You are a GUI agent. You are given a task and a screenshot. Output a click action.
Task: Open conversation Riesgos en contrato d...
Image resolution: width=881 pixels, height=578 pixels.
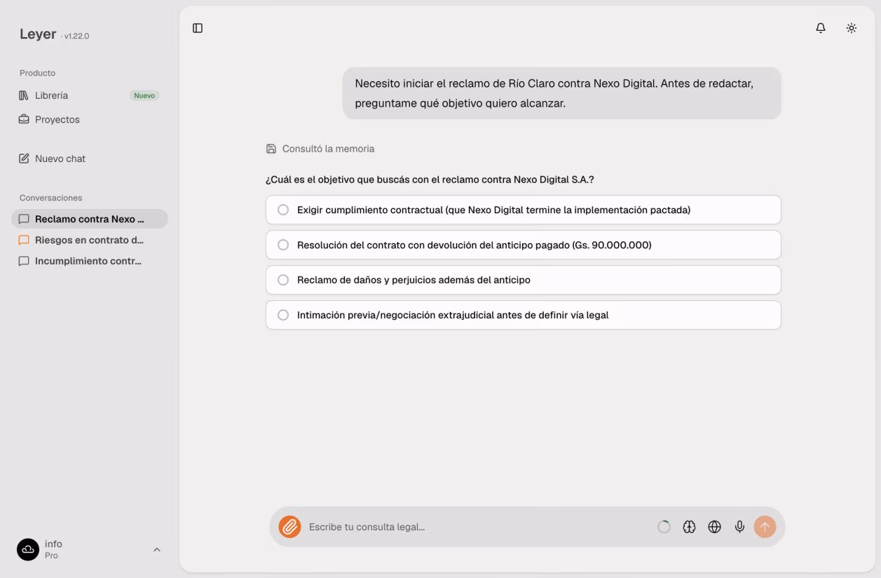(89, 240)
